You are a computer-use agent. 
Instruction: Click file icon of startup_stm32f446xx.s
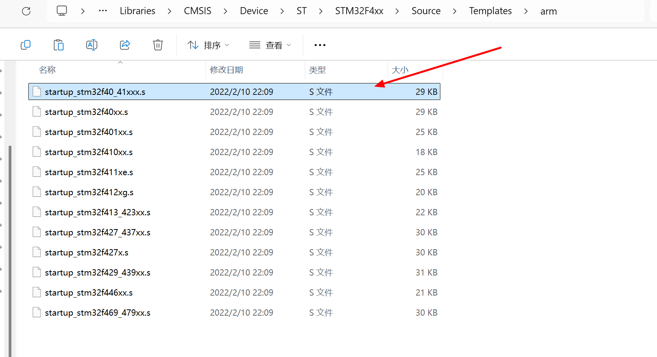coord(37,292)
